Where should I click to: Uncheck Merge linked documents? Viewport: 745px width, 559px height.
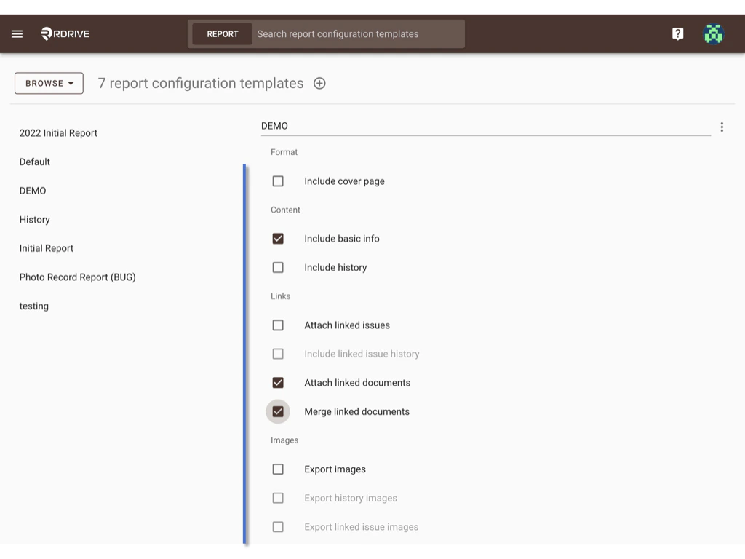click(x=278, y=411)
